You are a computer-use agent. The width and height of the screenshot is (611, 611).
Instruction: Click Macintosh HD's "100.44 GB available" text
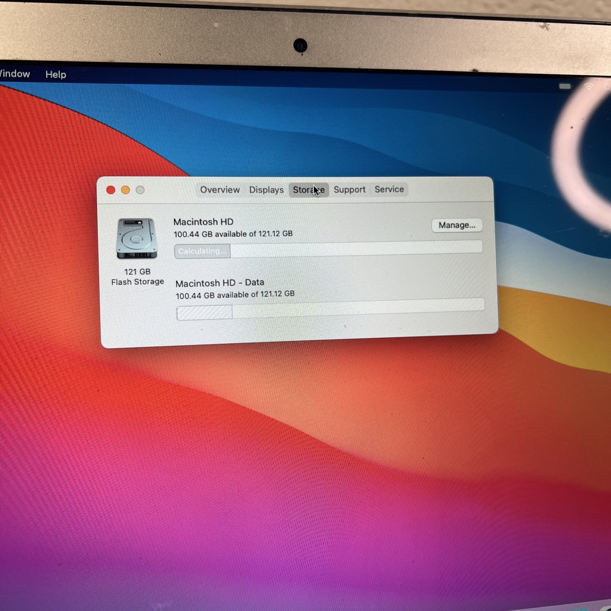tap(233, 234)
